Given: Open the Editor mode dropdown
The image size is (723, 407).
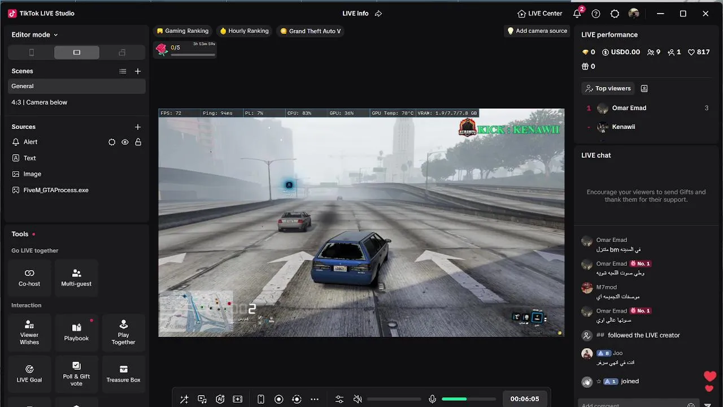Looking at the screenshot, I should (35, 34).
